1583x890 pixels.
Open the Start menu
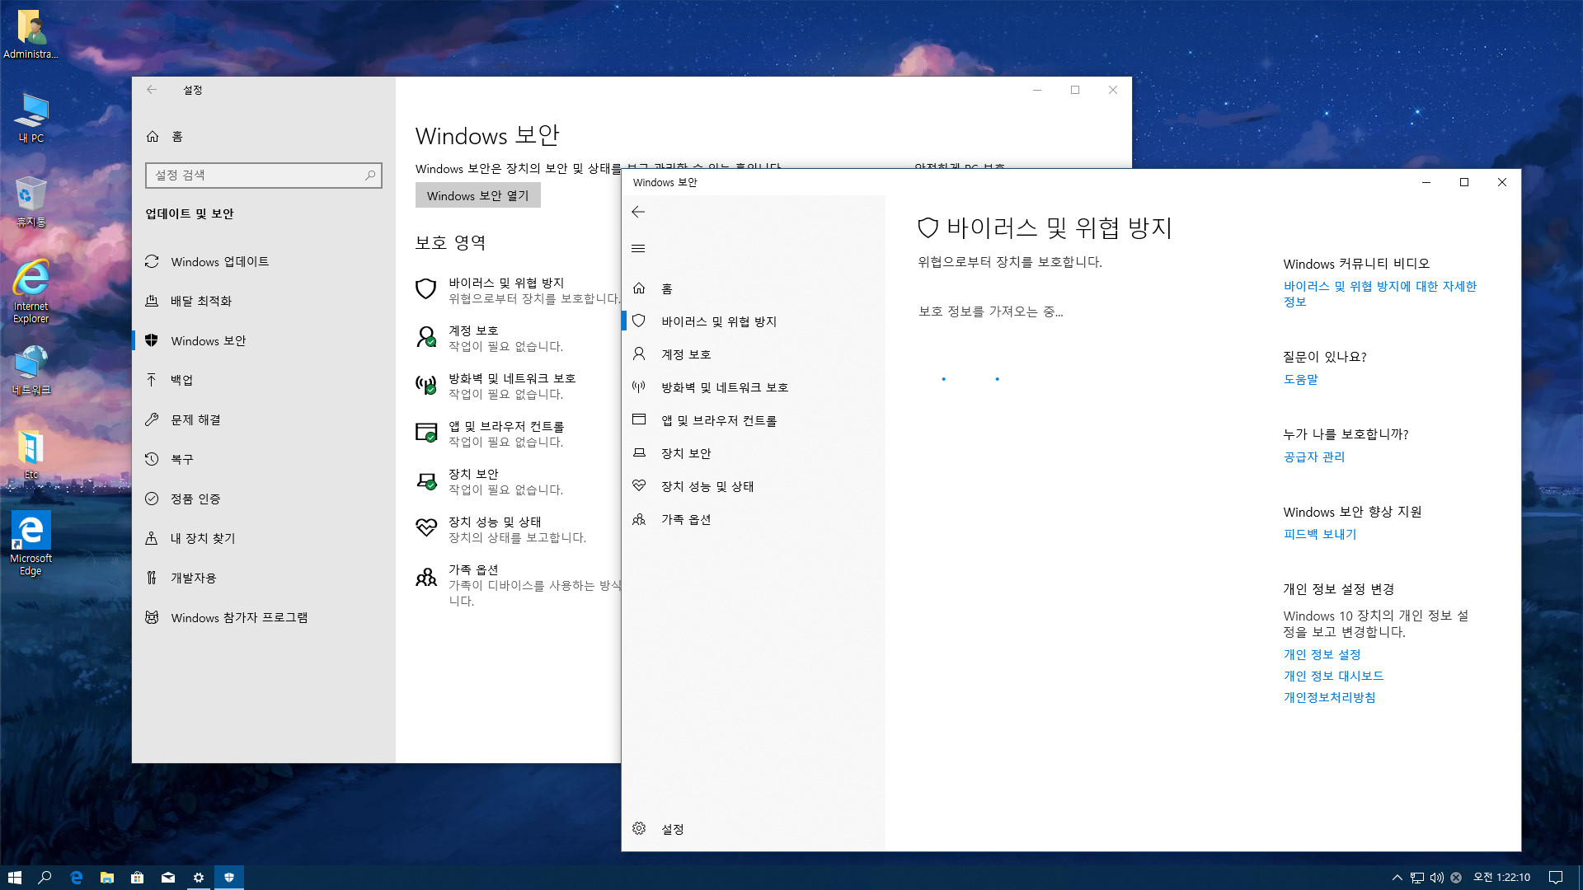tap(15, 878)
